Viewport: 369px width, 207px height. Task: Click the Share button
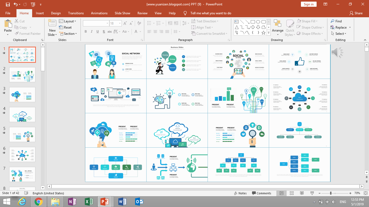[356, 13]
